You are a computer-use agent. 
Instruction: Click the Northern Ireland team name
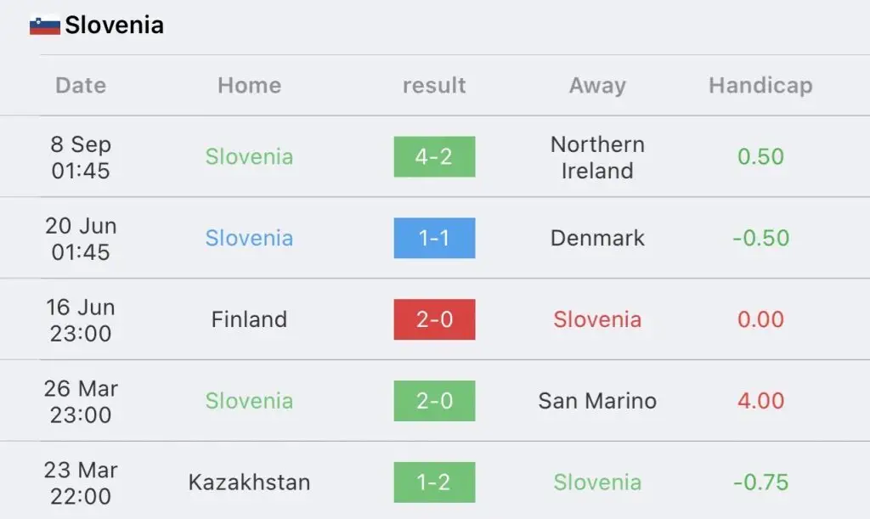point(597,157)
